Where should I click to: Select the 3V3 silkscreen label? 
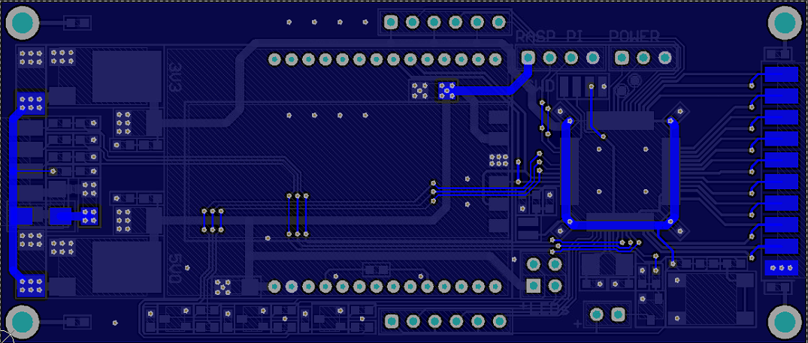[x=175, y=77]
